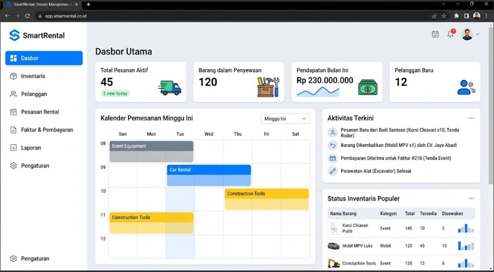Click the delivery truck icon
Image resolution: width=494 pixels, height=272 pixels.
[x=170, y=88]
